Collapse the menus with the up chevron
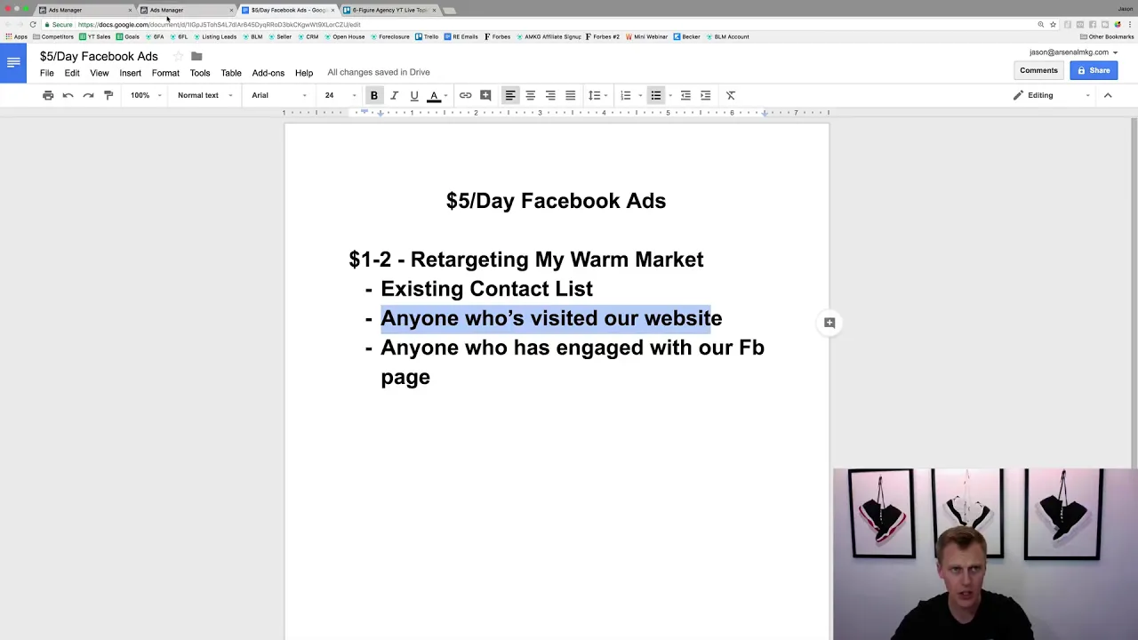Image resolution: width=1138 pixels, height=640 pixels. tap(1108, 95)
